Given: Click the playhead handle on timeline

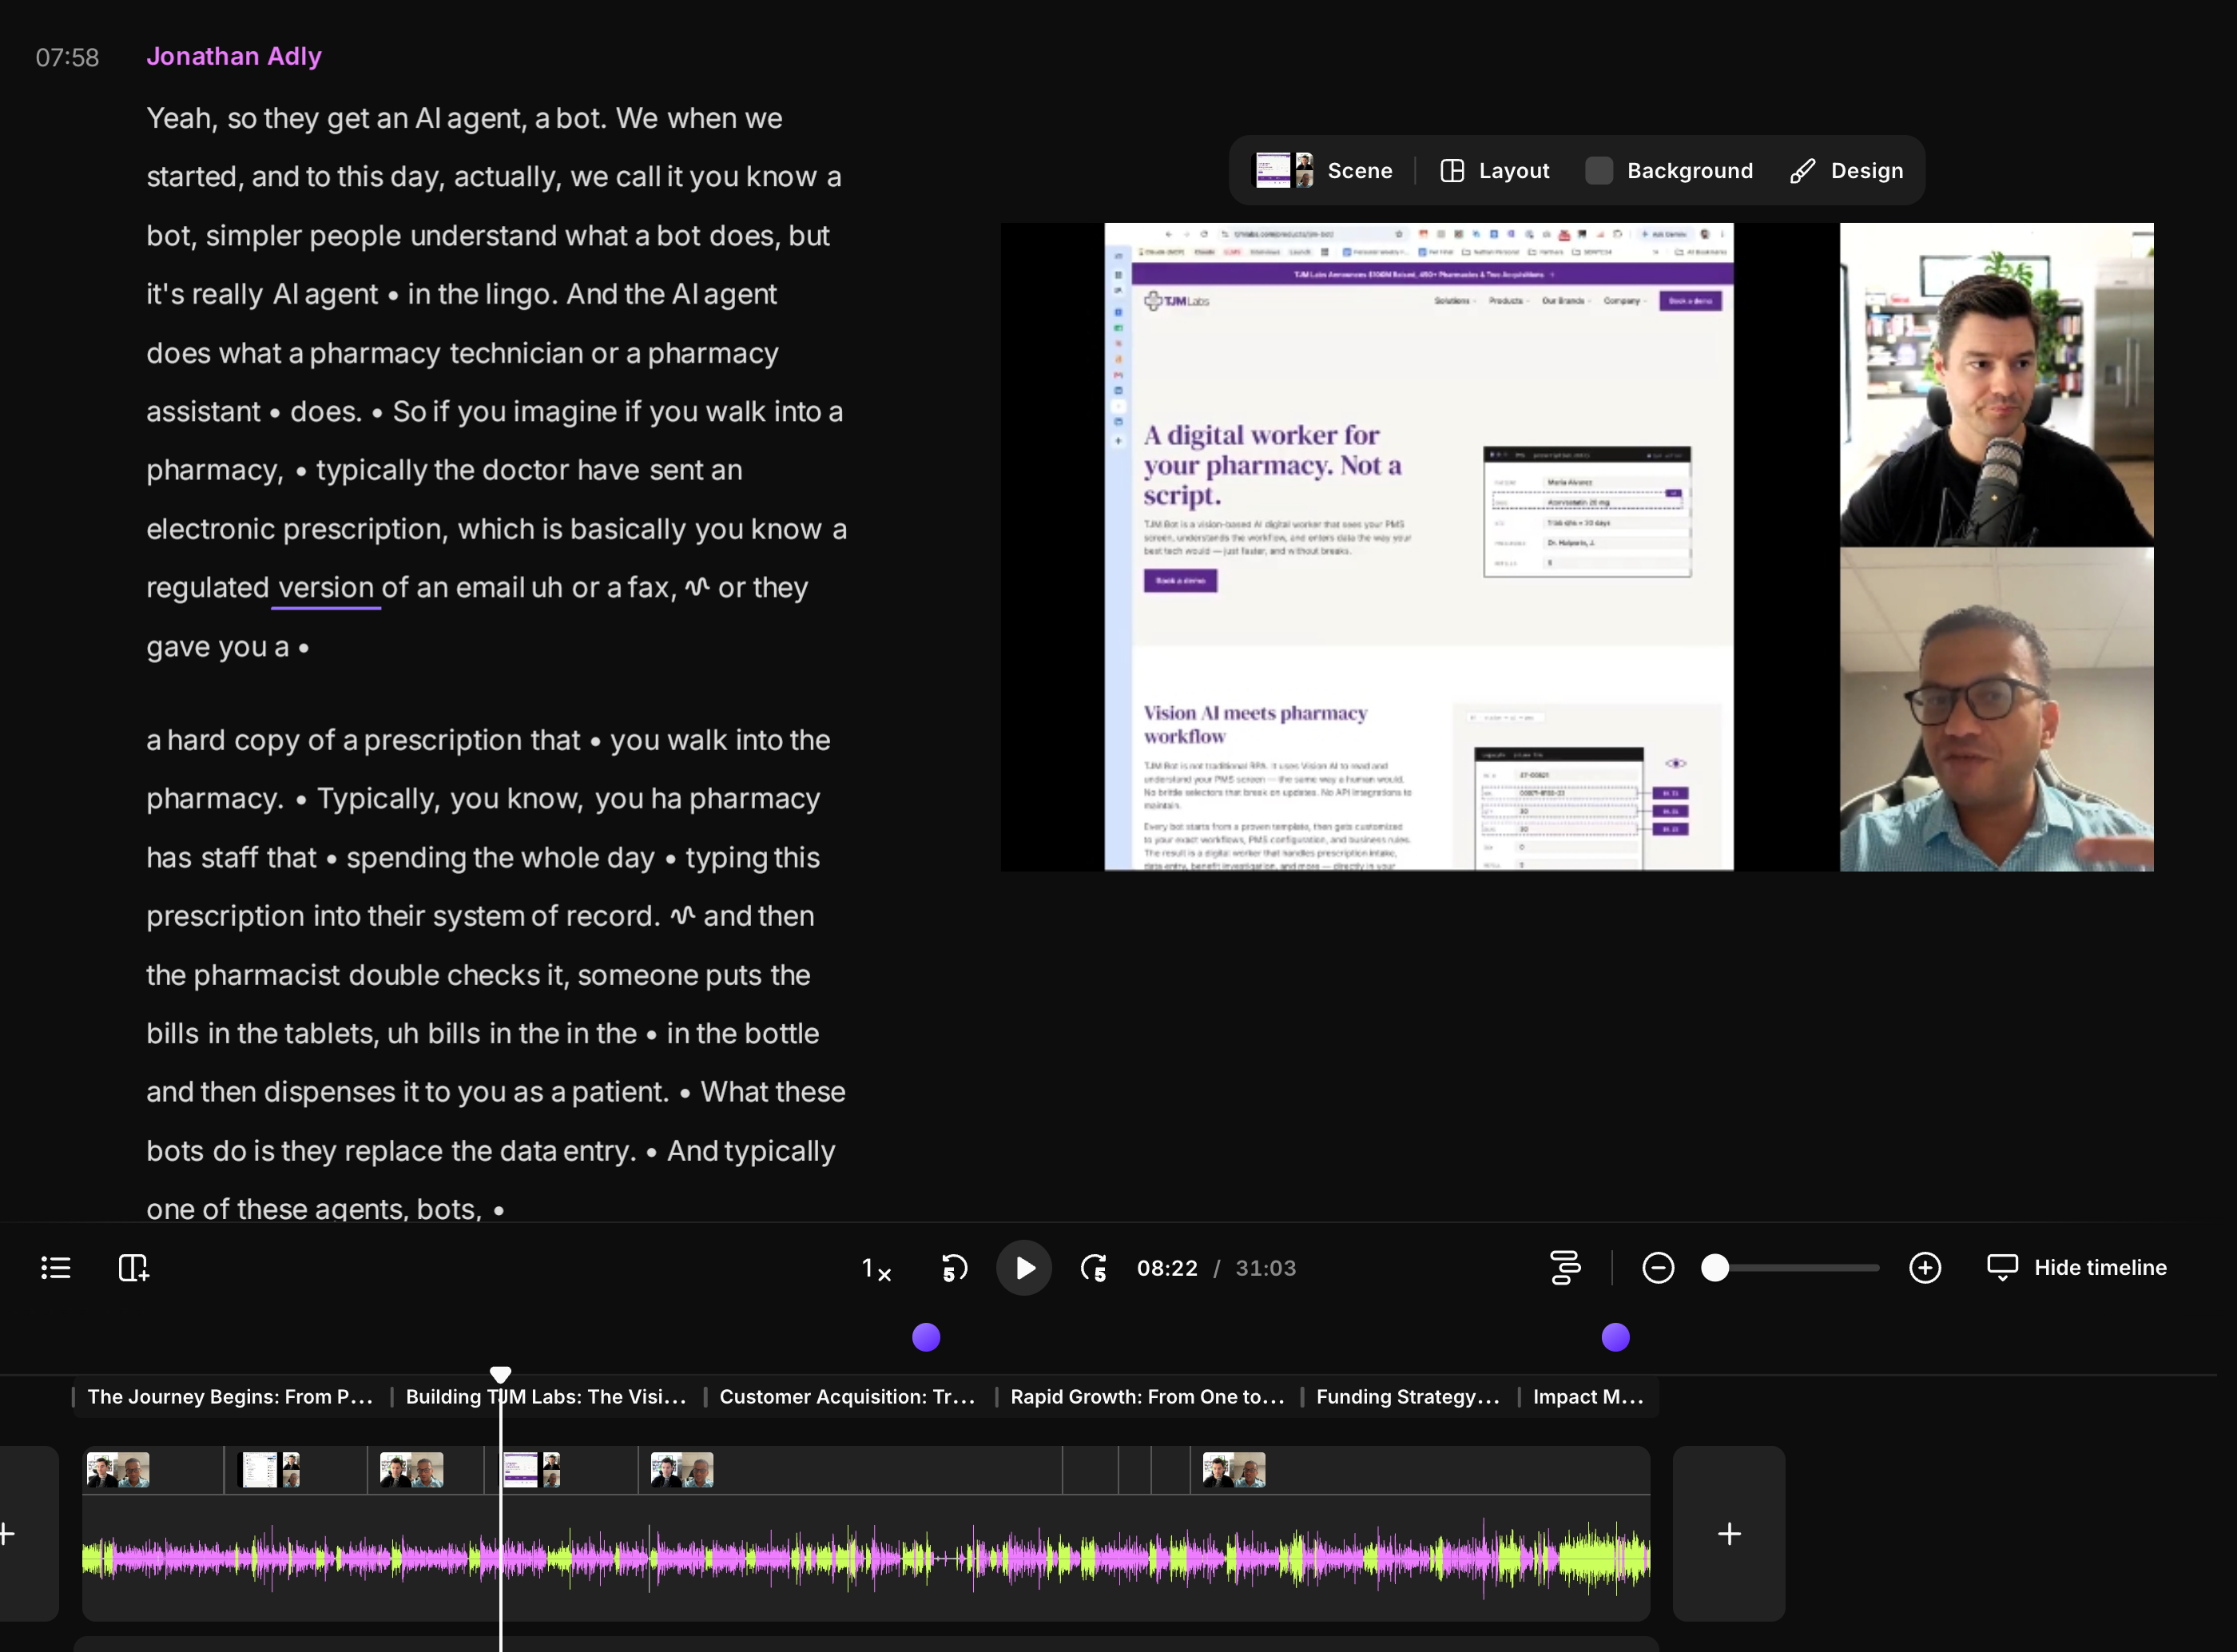Looking at the screenshot, I should pyautogui.click(x=501, y=1374).
